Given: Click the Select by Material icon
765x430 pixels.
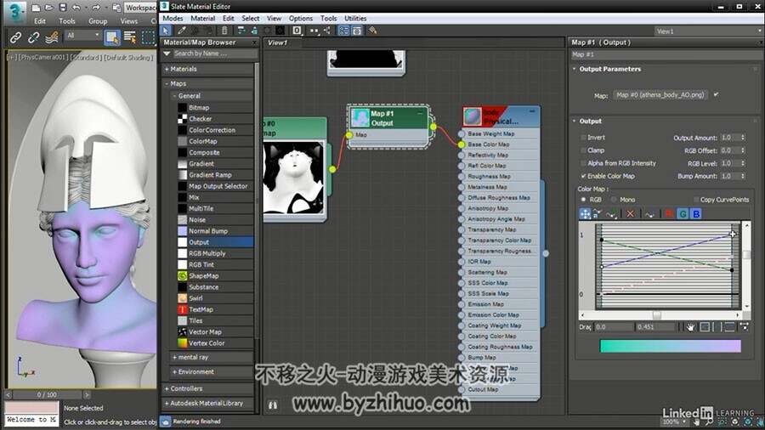Looking at the screenshot, I should coord(372,31).
